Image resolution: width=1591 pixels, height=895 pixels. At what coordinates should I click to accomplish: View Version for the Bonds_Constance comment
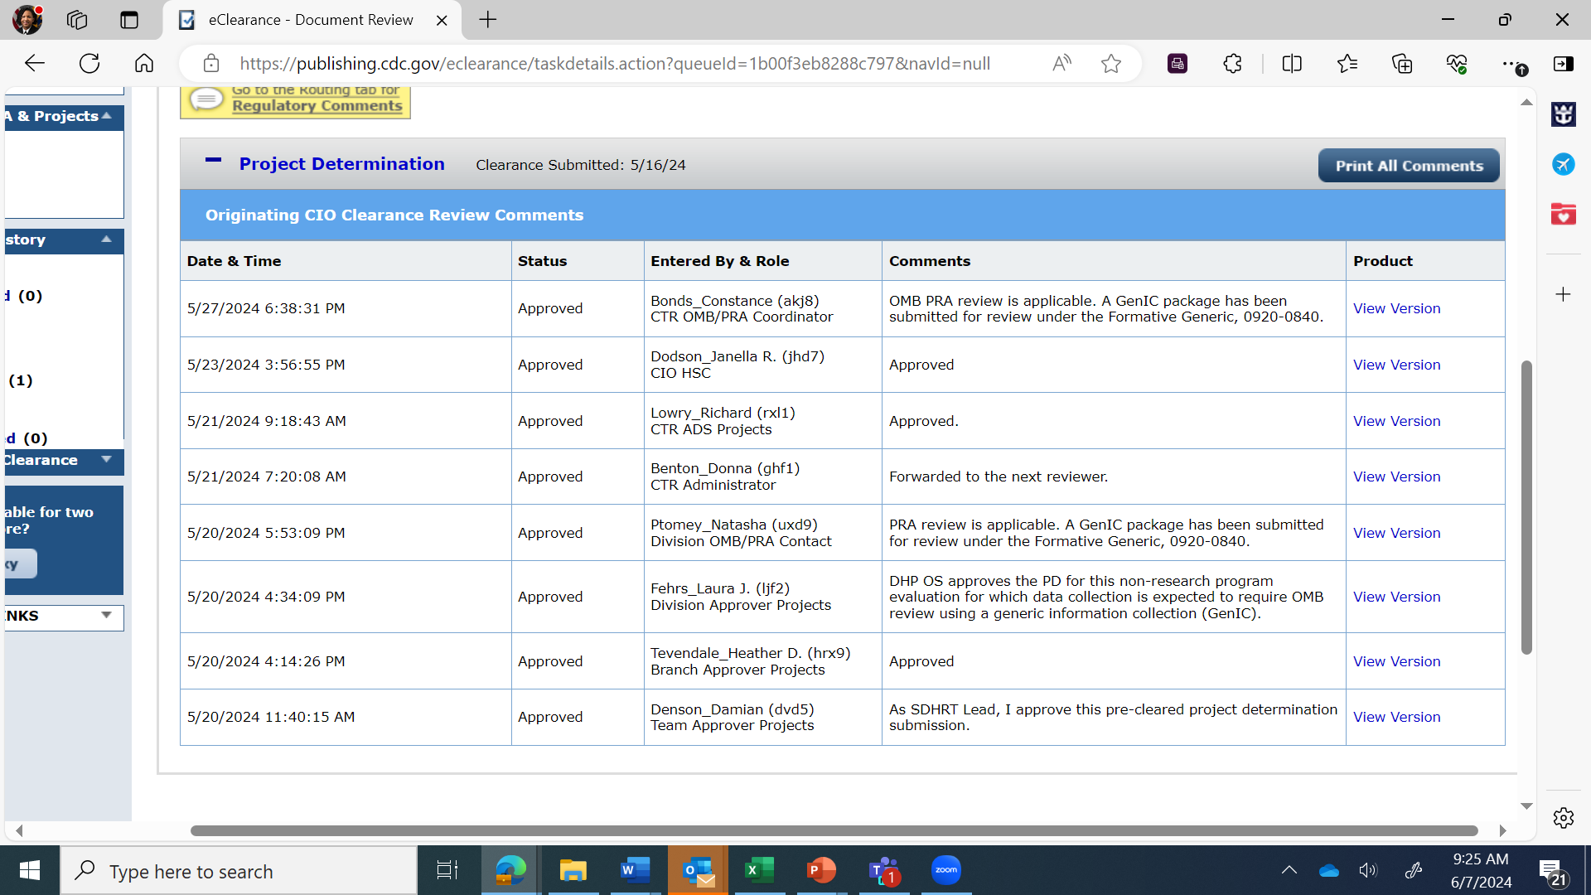click(x=1396, y=308)
